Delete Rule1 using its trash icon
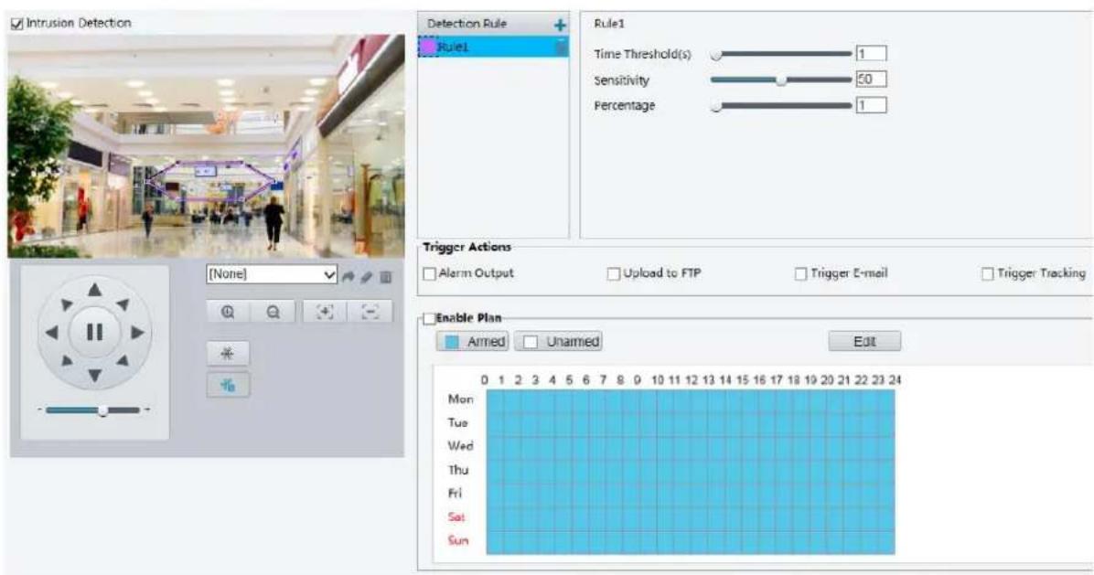 pyautogui.click(x=561, y=47)
